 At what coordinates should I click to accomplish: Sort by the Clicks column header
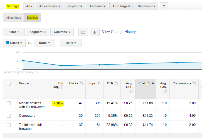(x=73, y=84)
